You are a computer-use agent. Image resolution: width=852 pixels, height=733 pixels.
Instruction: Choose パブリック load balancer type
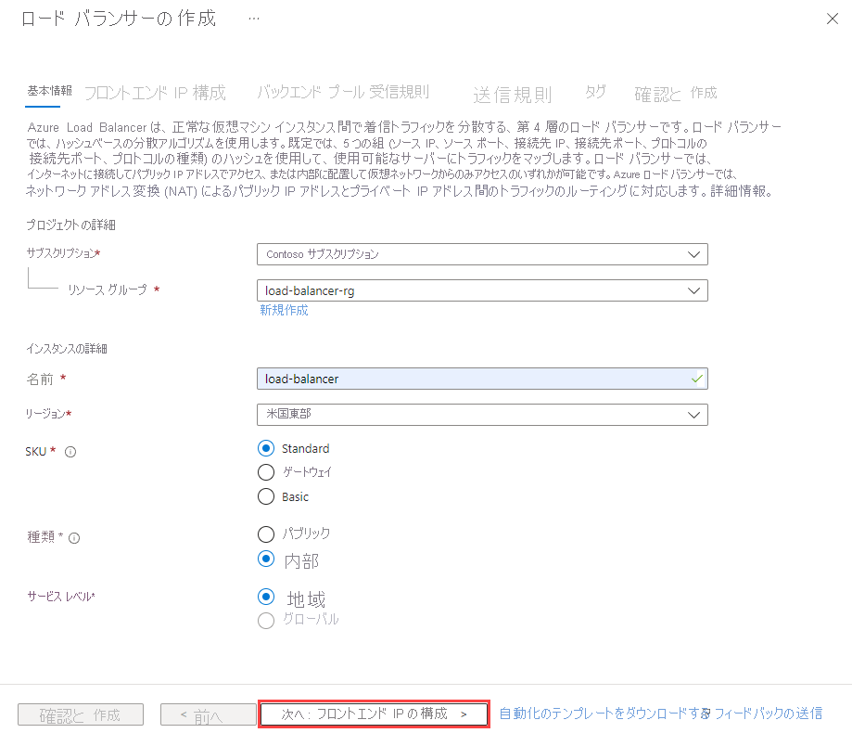point(266,534)
